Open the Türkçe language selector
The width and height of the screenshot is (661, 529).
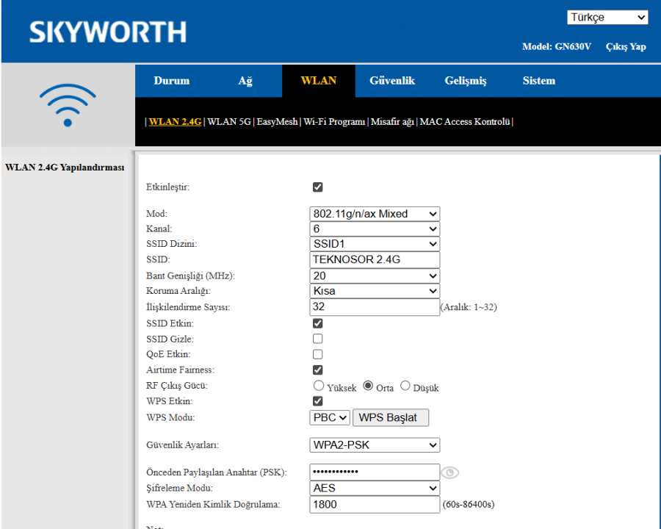click(x=607, y=16)
